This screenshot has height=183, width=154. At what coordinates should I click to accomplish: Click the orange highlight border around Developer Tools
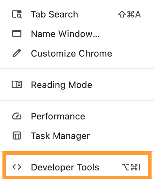77,153
